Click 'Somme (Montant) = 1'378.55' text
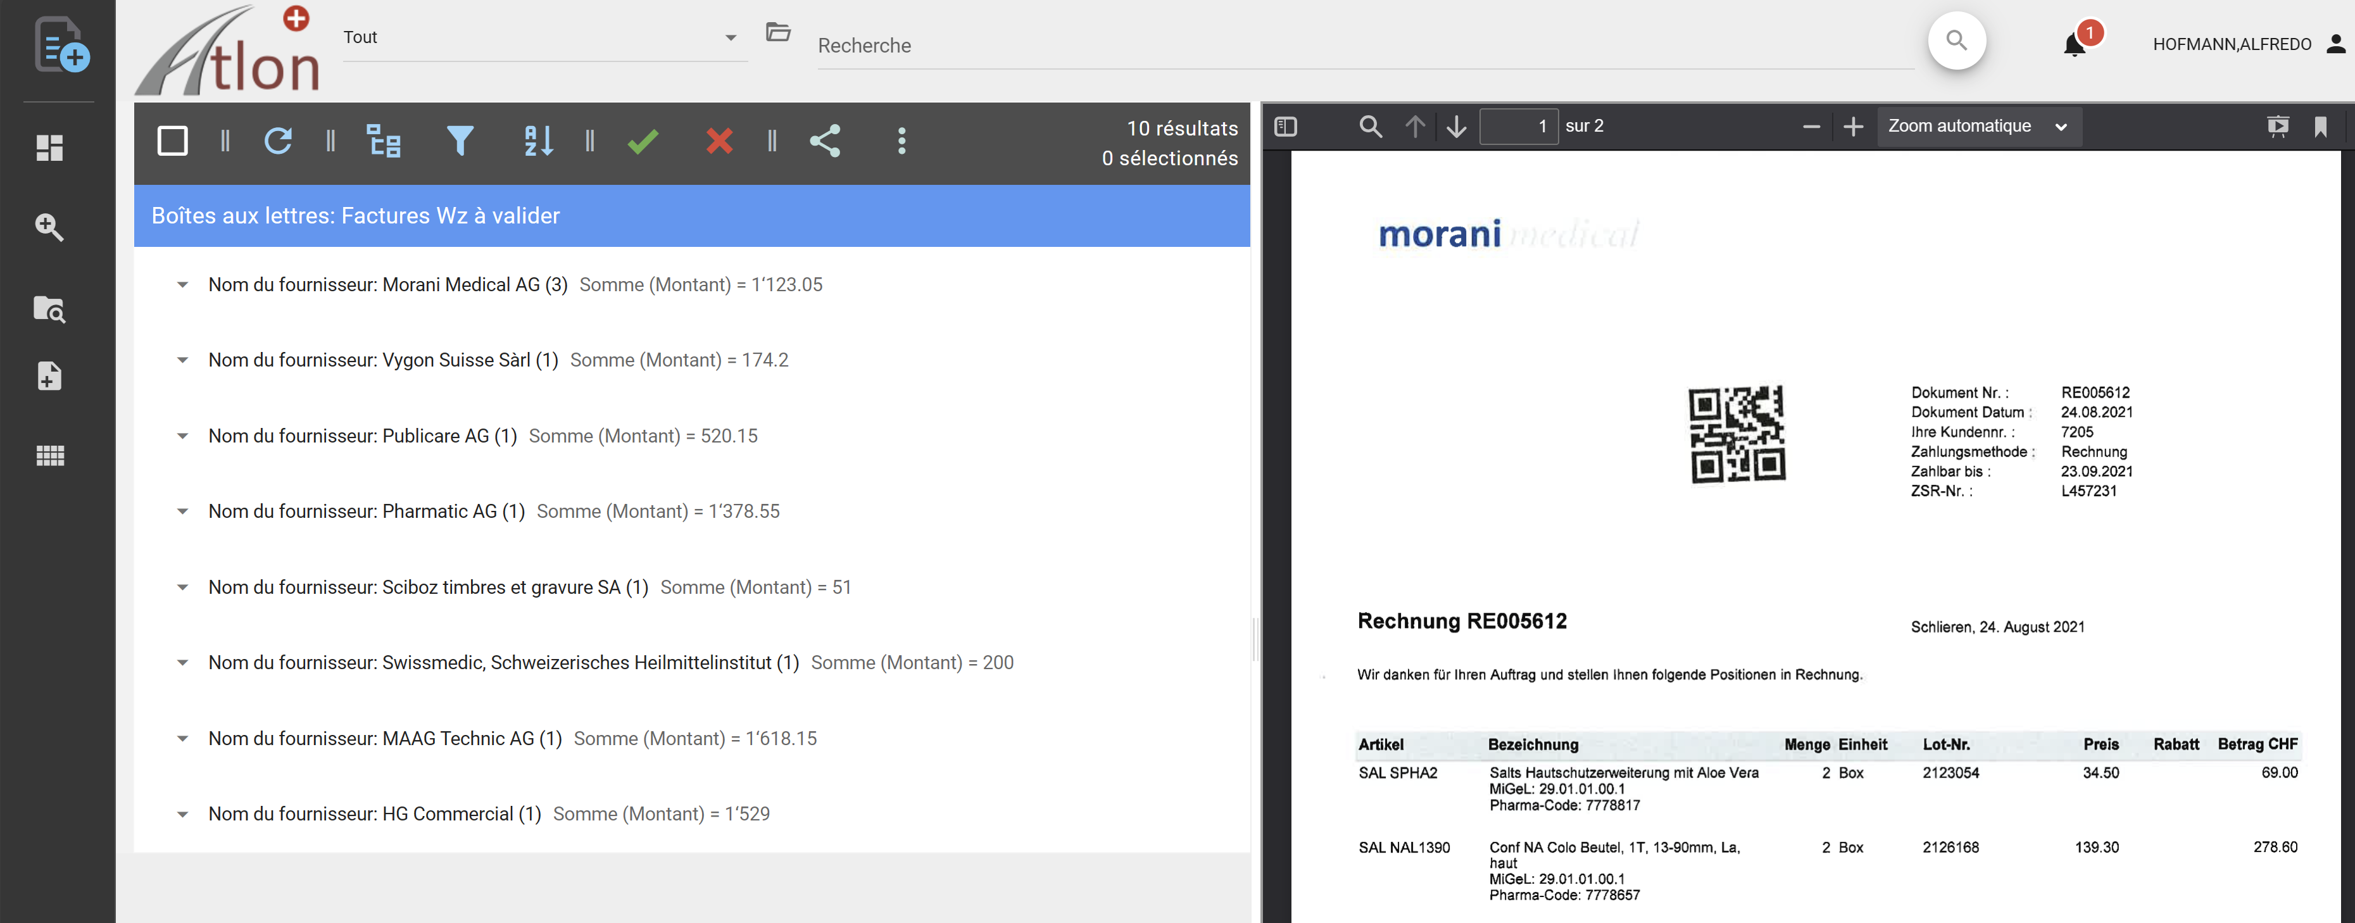Viewport: 2355px width, 923px height. pos(657,511)
